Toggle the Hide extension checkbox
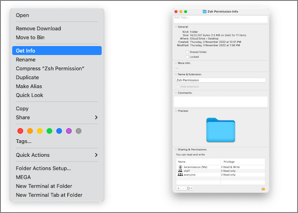Image resolution: width=298 pixels, height=213 pixels. [x=178, y=86]
